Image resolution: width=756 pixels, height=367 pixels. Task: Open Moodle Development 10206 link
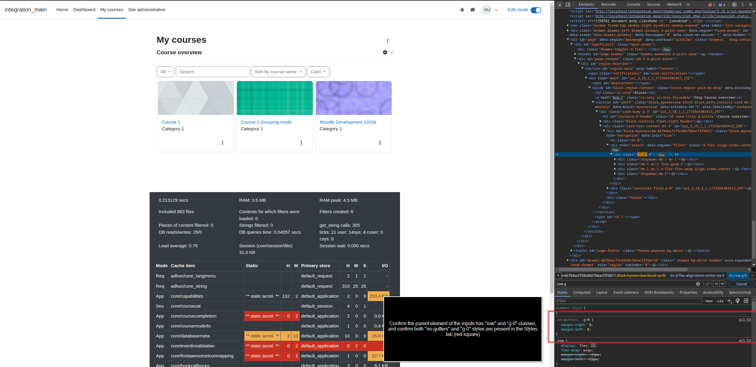[x=348, y=122]
